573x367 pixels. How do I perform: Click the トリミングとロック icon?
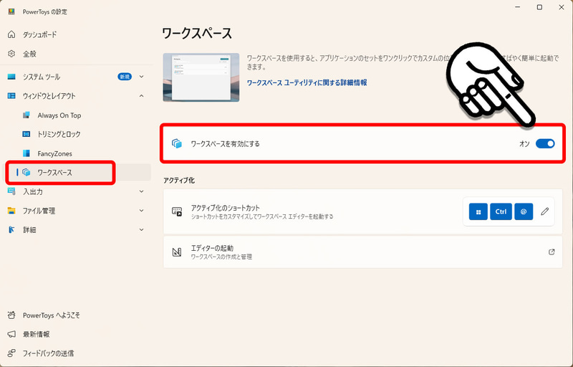pyautogui.click(x=27, y=134)
